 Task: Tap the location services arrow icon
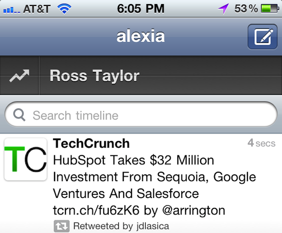(224, 8)
